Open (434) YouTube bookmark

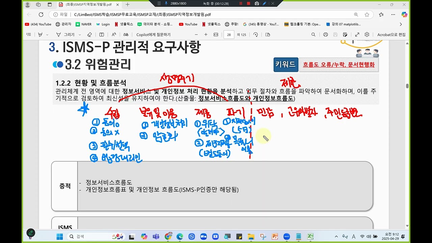(38, 24)
